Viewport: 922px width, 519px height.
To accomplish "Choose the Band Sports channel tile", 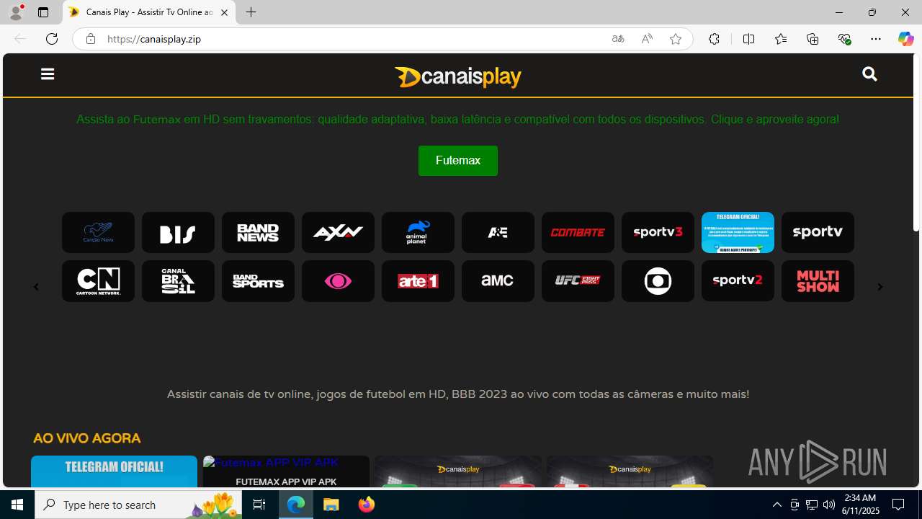I will [258, 281].
